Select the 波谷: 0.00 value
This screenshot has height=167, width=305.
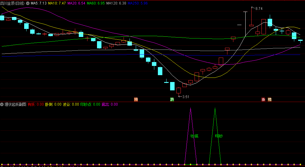coord(71,104)
